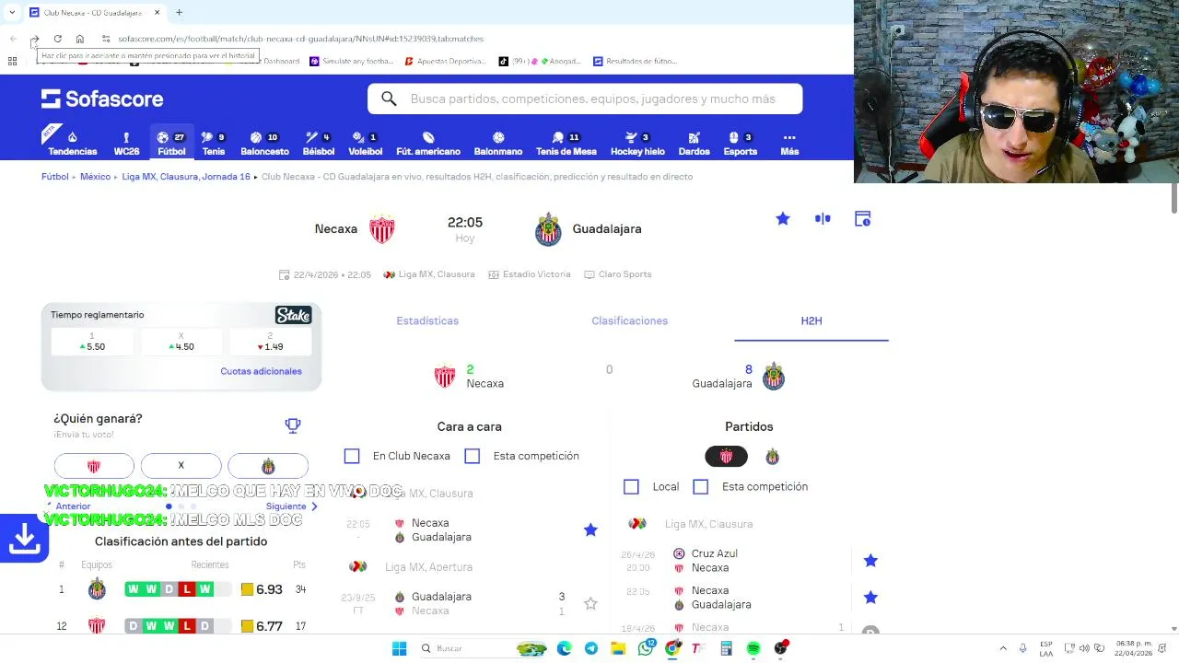
Task: Open the Resultados de fútbol bookmark
Action: (635, 61)
